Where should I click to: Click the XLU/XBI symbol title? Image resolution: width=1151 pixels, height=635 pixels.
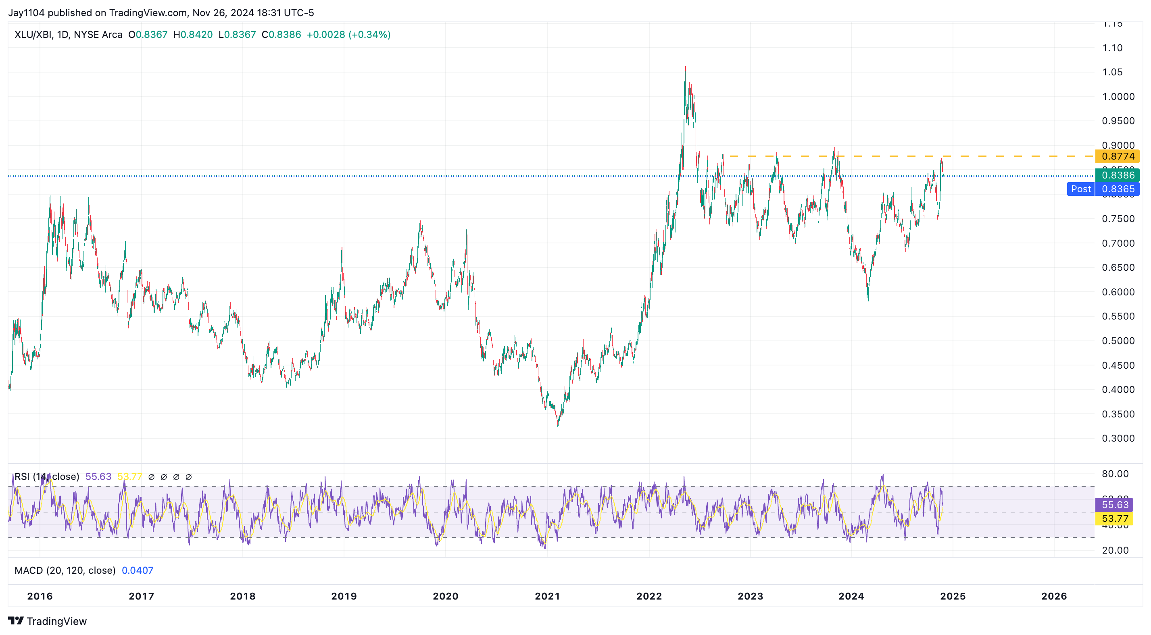click(x=68, y=35)
